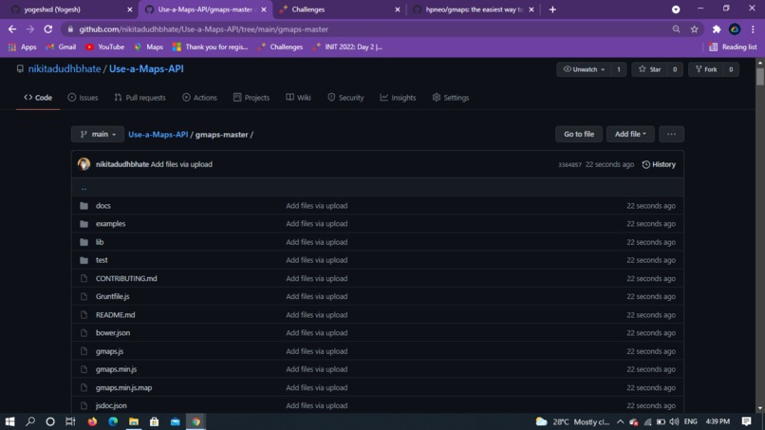The width and height of the screenshot is (765, 430).
Task: Open CONTRIBUTING.md file
Action: [126, 278]
